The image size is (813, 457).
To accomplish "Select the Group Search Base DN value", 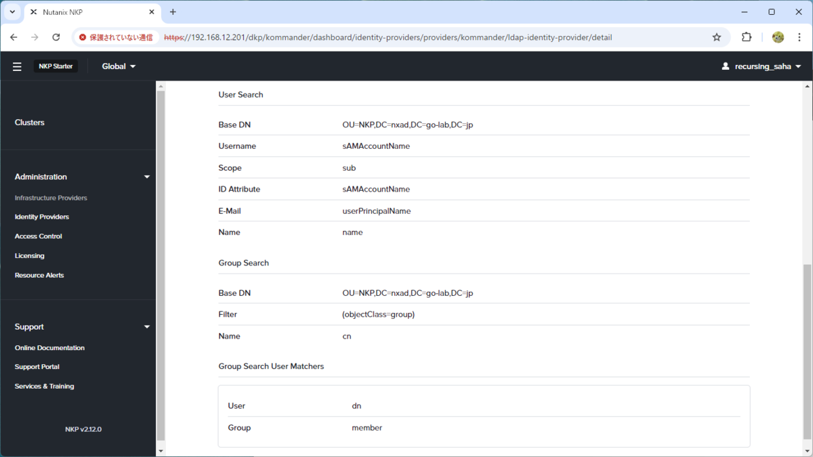I will pos(408,293).
